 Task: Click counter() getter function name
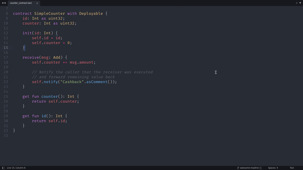tap(50, 96)
